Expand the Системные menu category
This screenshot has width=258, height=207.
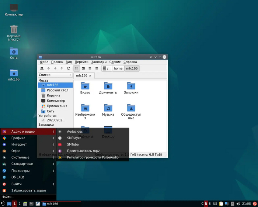(x=28, y=157)
